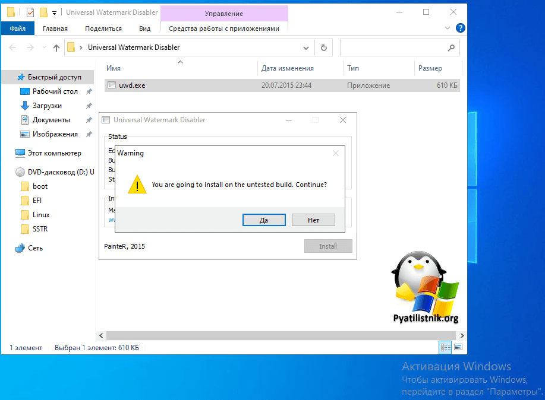The image size is (545, 400).
Task: Click the Explorer window folder icon in title bar
Action: [x=11, y=12]
